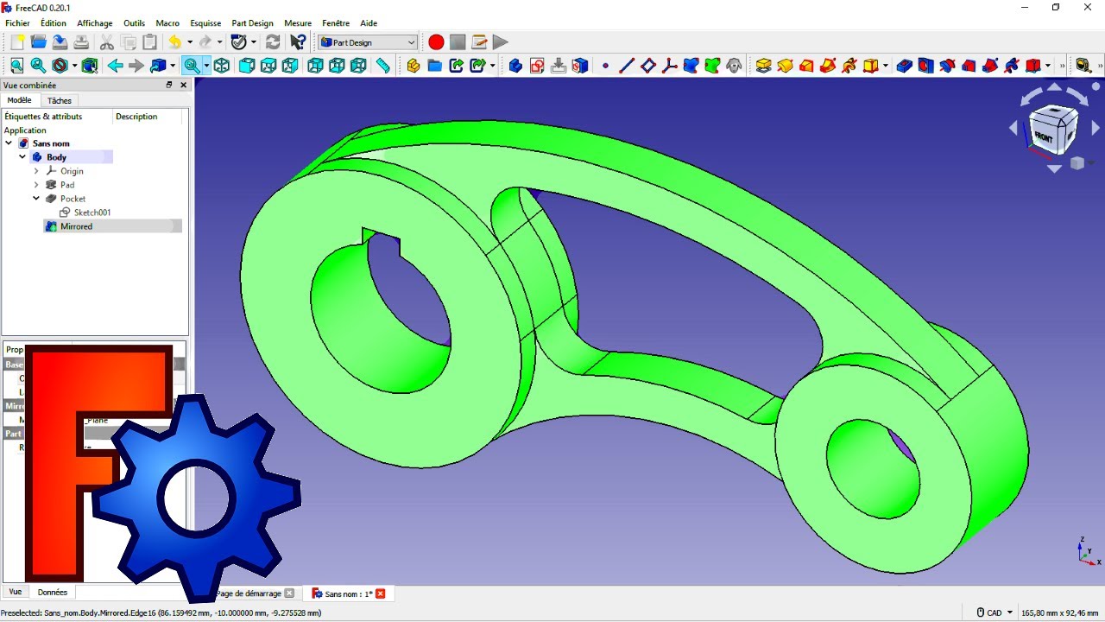Refresh the document with the recompute icon
1105x622 pixels.
point(273,42)
